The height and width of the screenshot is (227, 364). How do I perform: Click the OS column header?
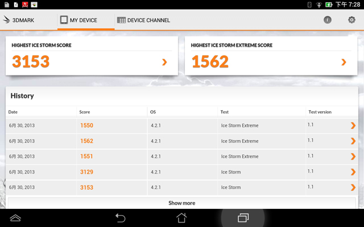point(153,112)
